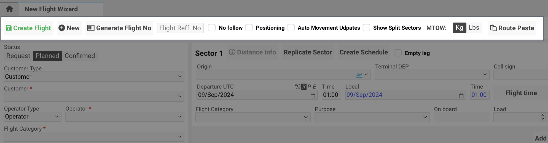Click Replicate Sector button

coord(308,52)
